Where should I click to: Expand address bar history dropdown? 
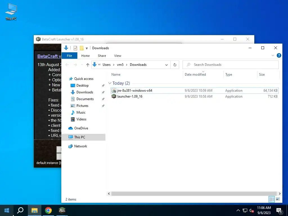(x=166, y=65)
